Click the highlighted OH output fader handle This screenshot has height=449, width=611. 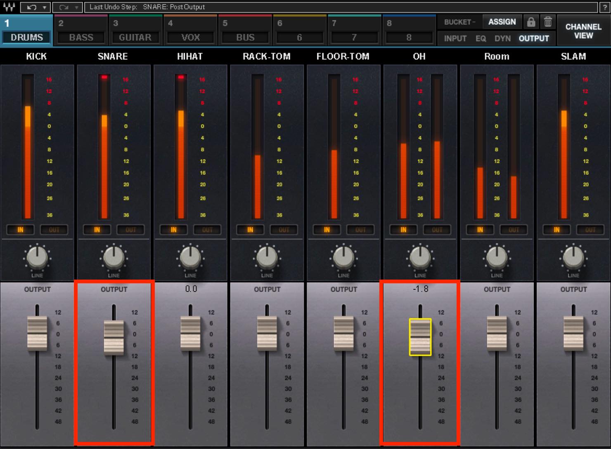click(x=420, y=337)
